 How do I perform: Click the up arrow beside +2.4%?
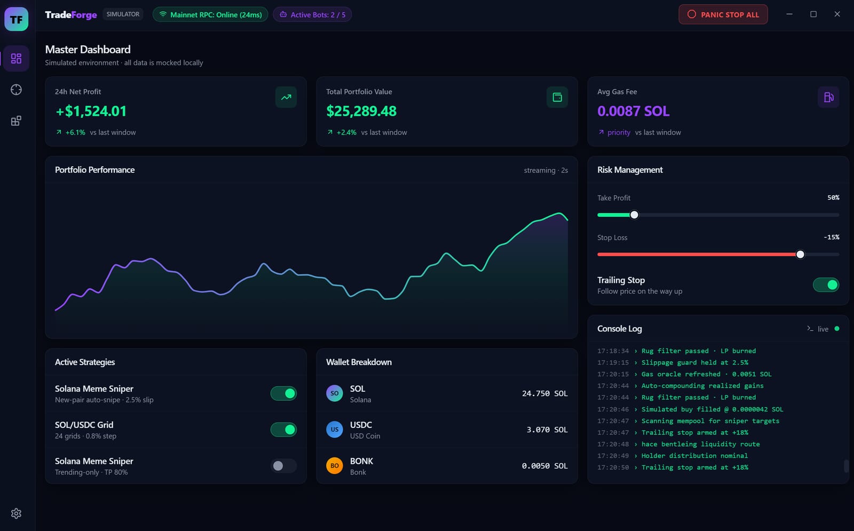pyautogui.click(x=330, y=132)
